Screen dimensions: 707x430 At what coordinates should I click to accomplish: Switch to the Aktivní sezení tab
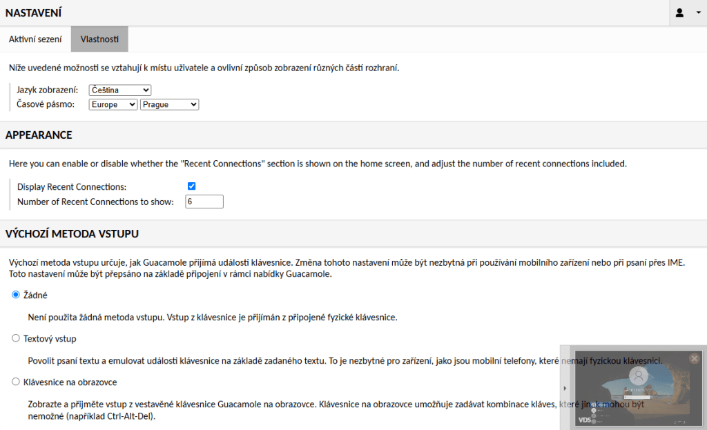click(x=35, y=39)
